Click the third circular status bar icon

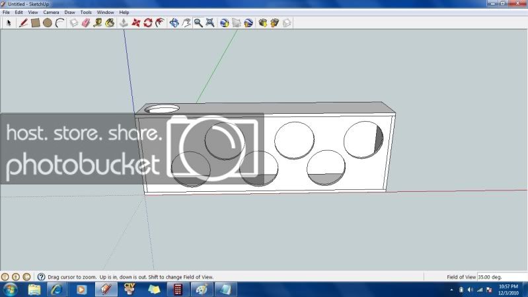pos(26,276)
